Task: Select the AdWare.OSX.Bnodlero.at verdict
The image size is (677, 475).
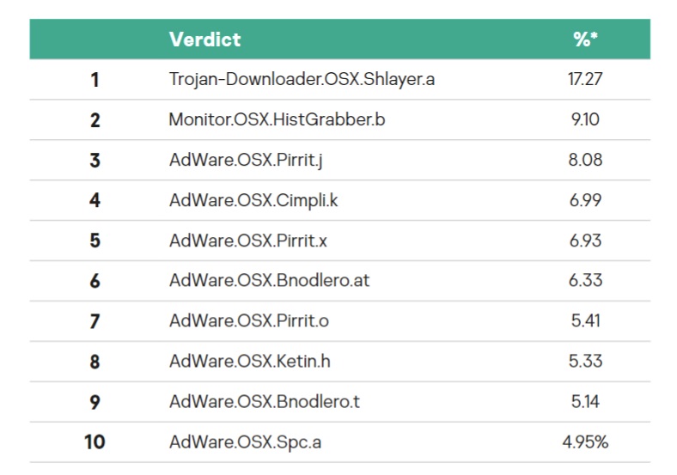Action: click(x=269, y=281)
